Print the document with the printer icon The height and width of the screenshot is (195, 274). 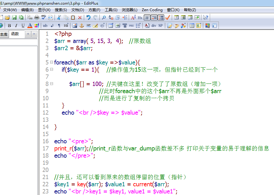[x=37, y=17]
